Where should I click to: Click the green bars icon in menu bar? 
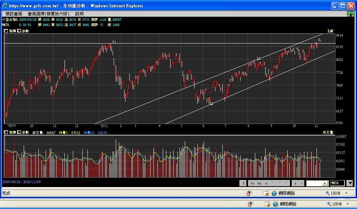(x=351, y=14)
